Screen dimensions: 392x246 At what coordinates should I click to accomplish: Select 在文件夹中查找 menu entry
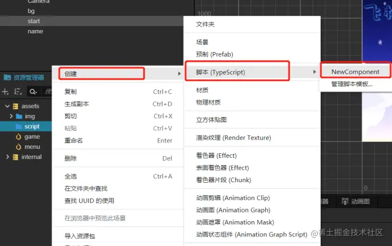point(118,189)
